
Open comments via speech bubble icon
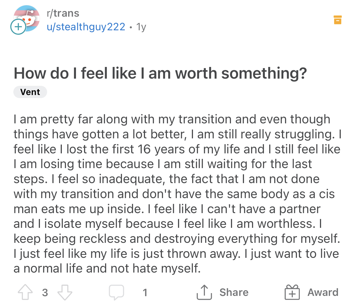point(116,292)
